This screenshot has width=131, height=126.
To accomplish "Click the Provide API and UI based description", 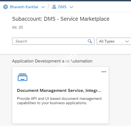I will tap(59, 101).
